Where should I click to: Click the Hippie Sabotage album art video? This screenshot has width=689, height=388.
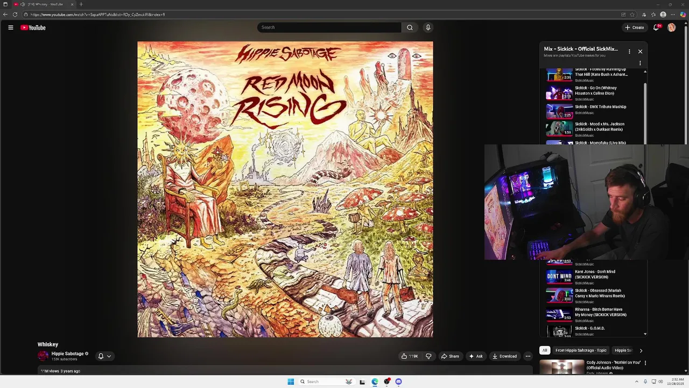[285, 189]
